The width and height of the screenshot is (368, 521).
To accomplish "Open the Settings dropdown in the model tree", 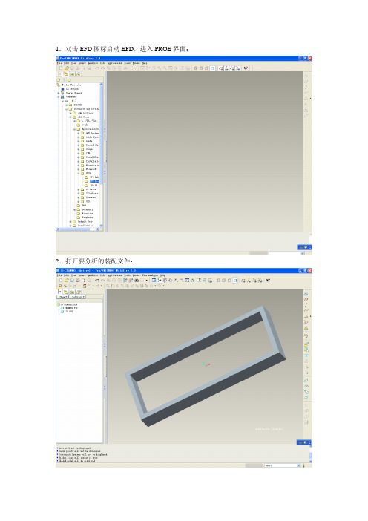I will click(x=77, y=297).
